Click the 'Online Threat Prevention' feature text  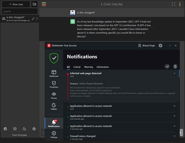[91, 84]
